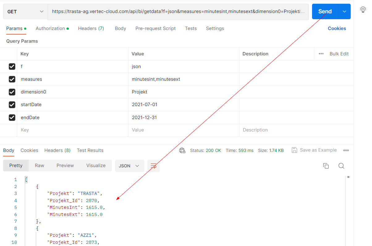Image resolution: width=372 pixels, height=246 pixels.
Task: Click the network globe icon near Status
Action: [x=182, y=150]
